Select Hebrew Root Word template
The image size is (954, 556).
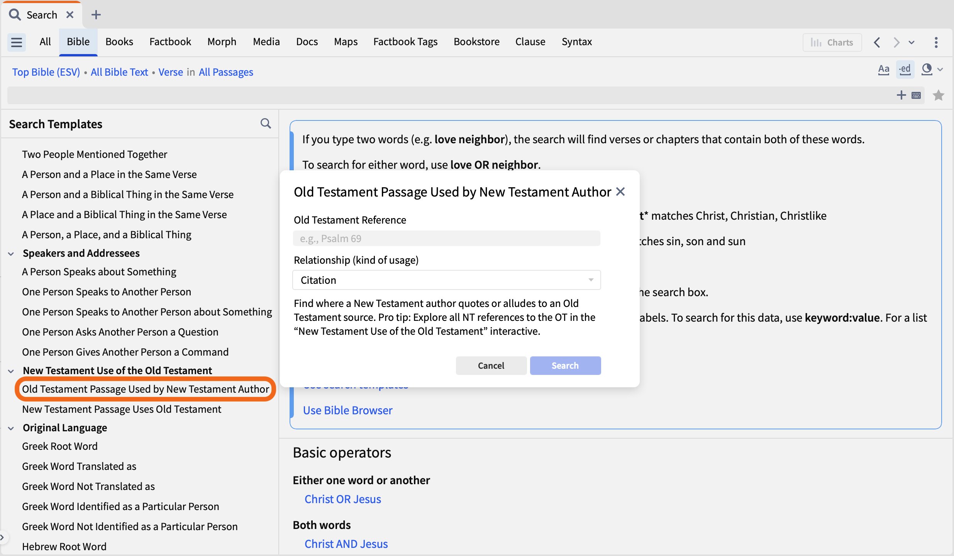coord(64,547)
